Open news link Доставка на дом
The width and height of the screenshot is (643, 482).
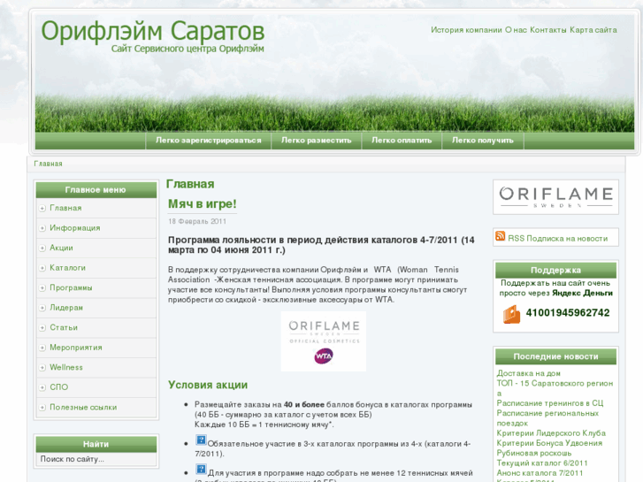coord(529,373)
